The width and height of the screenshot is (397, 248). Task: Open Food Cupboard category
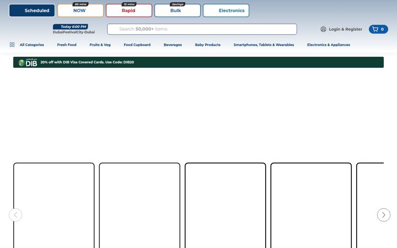(137, 45)
